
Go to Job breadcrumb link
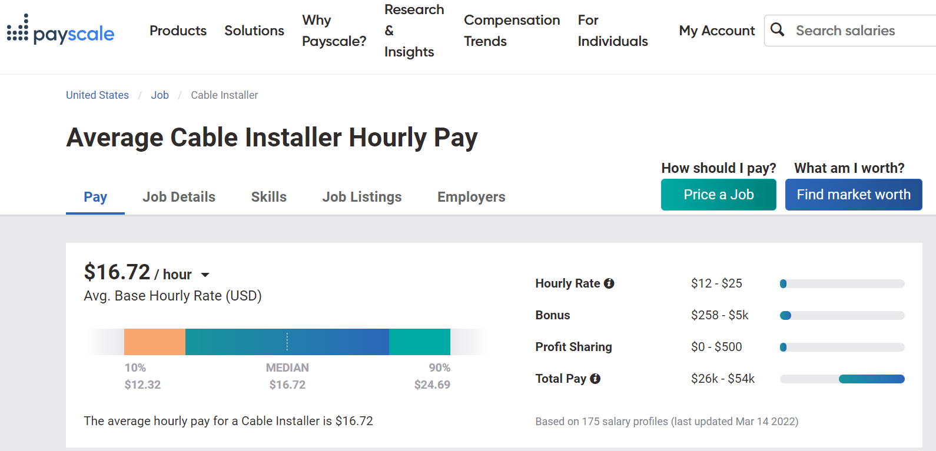pos(160,95)
